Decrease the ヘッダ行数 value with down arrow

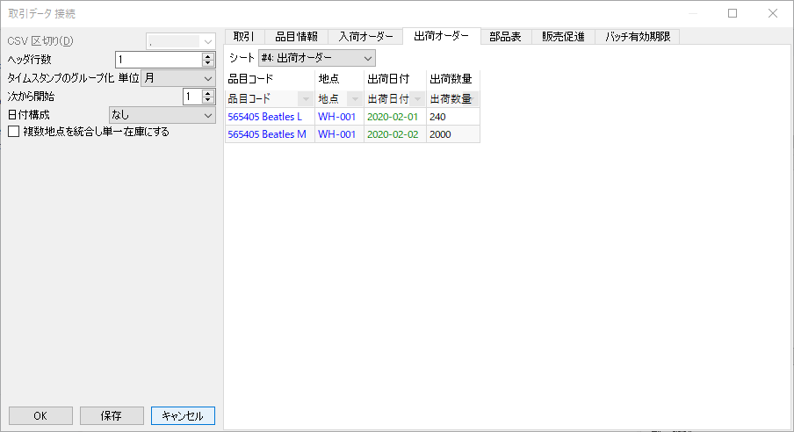click(x=208, y=63)
